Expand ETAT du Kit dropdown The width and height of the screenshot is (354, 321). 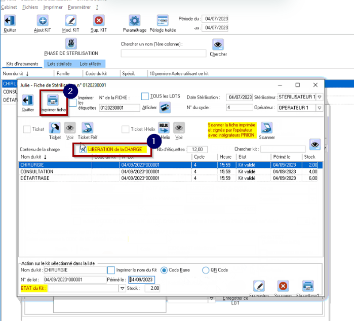tap(122, 288)
